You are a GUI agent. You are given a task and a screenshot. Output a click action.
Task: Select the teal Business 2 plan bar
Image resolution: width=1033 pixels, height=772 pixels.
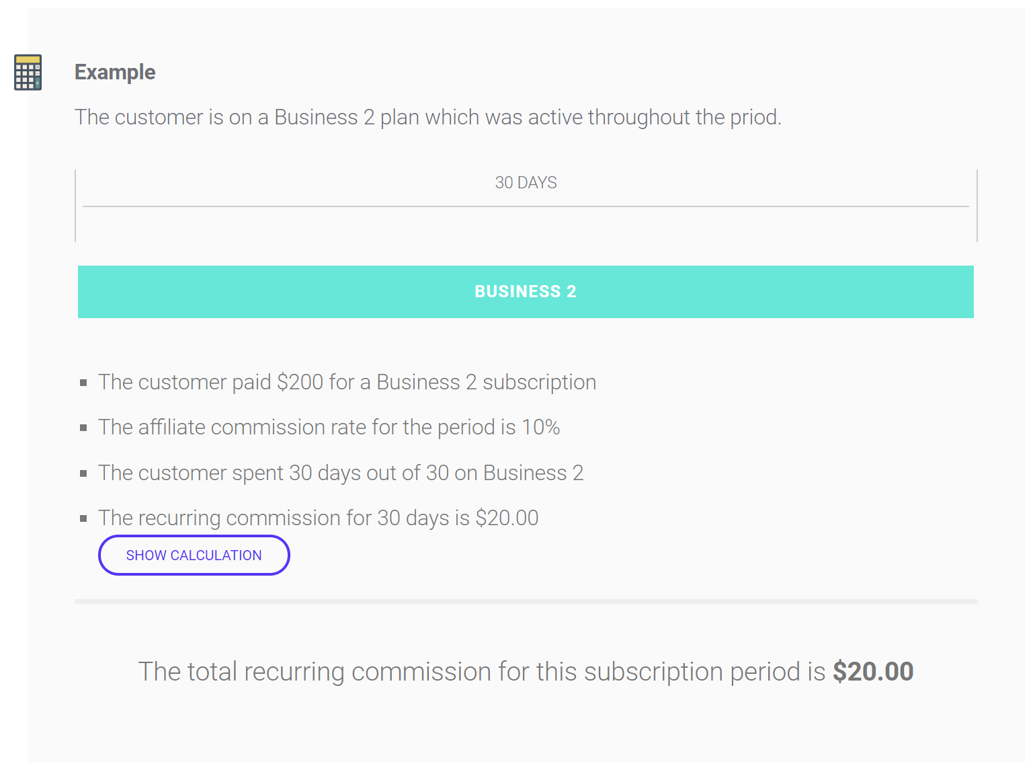click(x=526, y=292)
